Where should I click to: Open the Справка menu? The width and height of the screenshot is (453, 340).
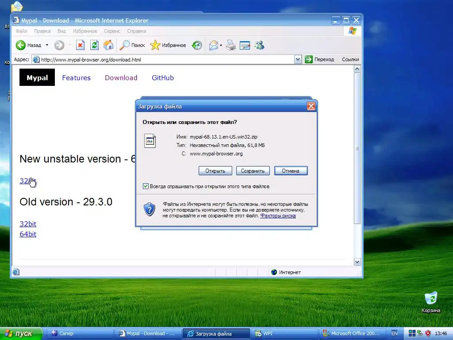[x=136, y=31]
